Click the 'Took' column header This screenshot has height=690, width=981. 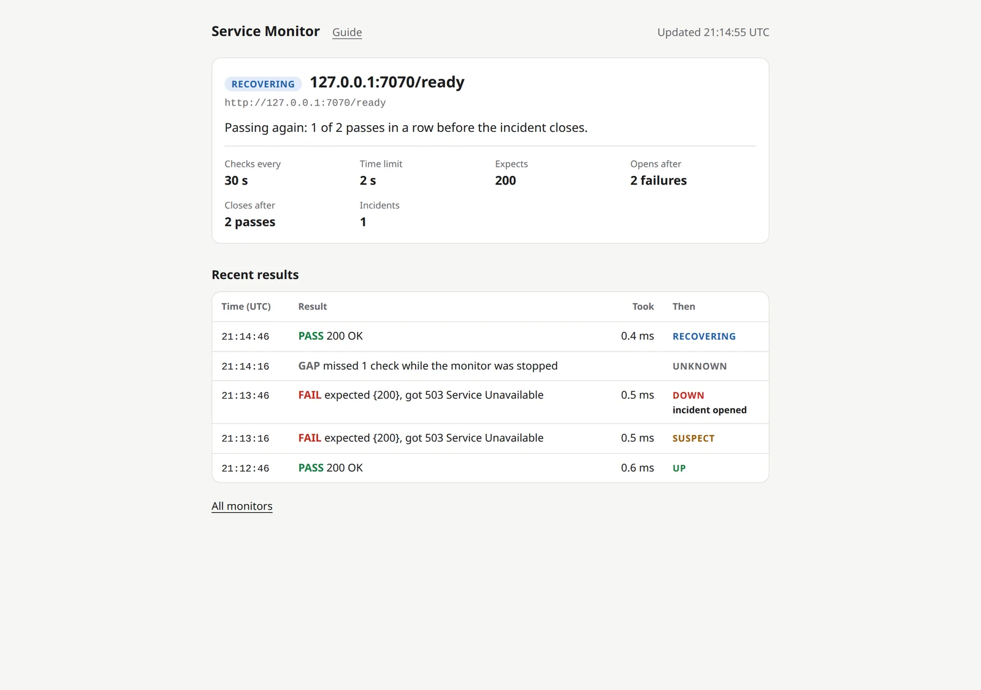pos(643,307)
